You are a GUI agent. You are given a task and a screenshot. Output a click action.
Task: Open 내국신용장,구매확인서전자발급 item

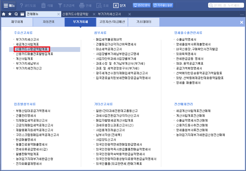pyautogui.click(x=197, y=49)
